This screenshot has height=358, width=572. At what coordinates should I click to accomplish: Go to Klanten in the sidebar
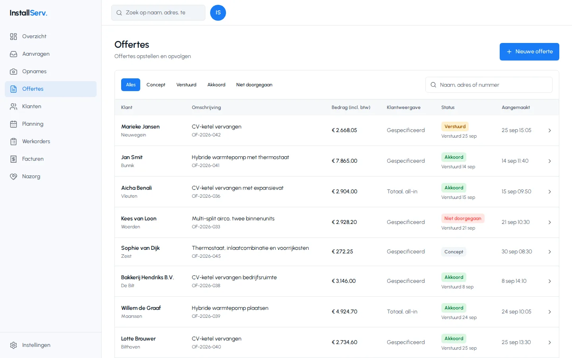click(x=50, y=107)
